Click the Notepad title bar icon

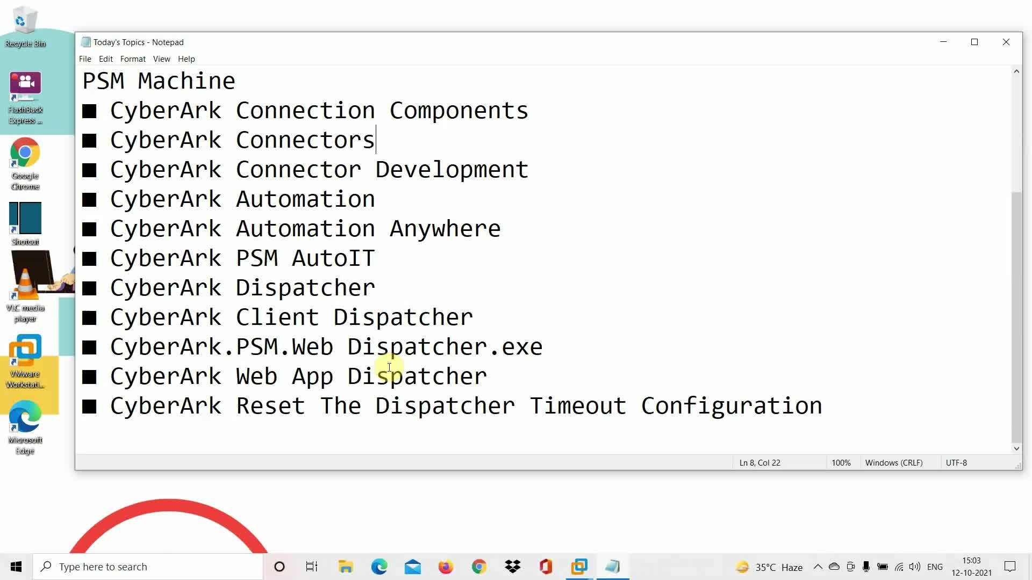pos(85,42)
